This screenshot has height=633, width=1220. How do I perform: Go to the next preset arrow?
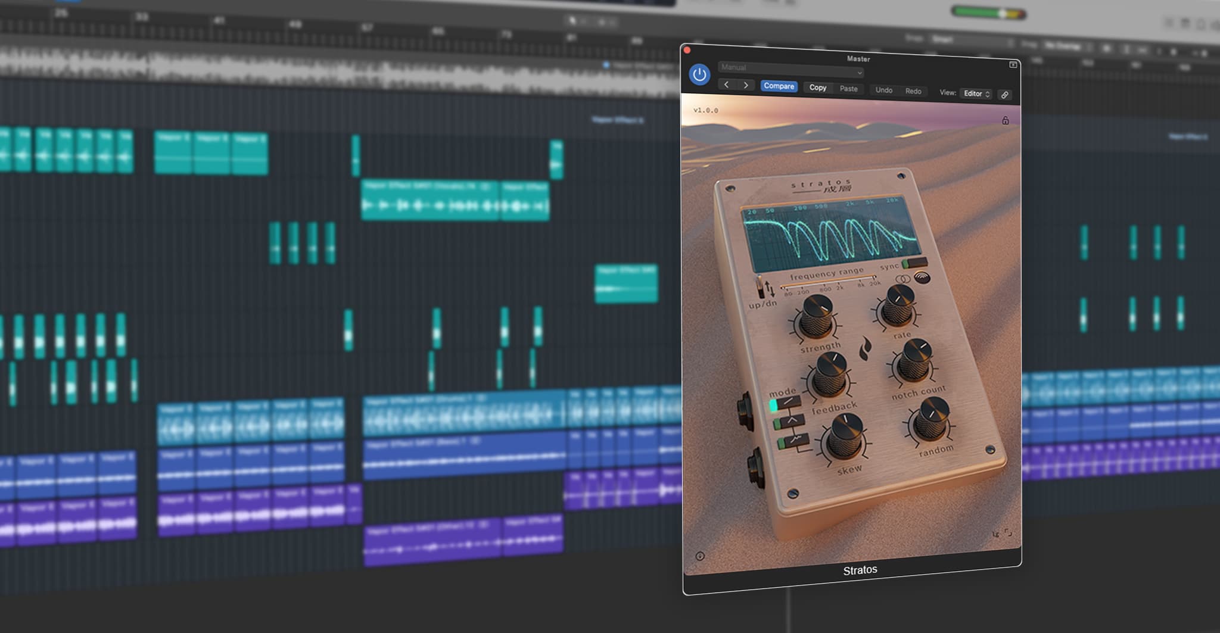(746, 85)
